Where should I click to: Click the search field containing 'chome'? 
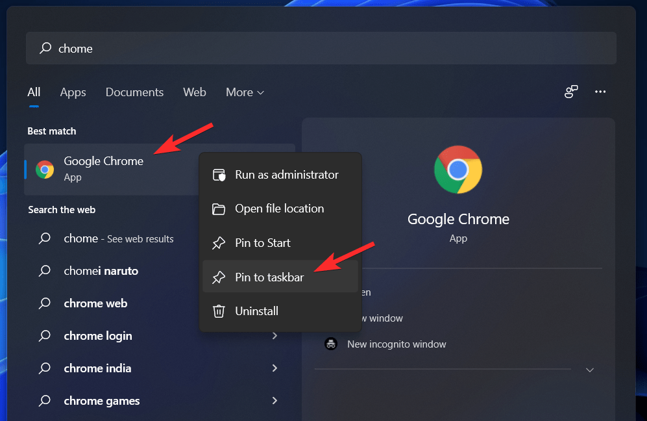click(x=321, y=48)
